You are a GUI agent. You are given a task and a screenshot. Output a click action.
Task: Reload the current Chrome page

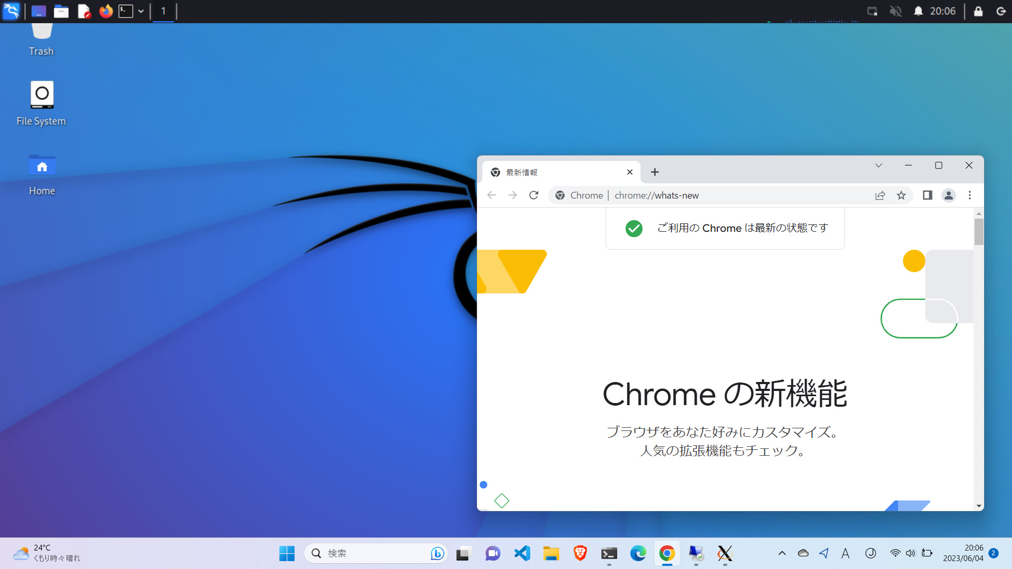tap(533, 195)
